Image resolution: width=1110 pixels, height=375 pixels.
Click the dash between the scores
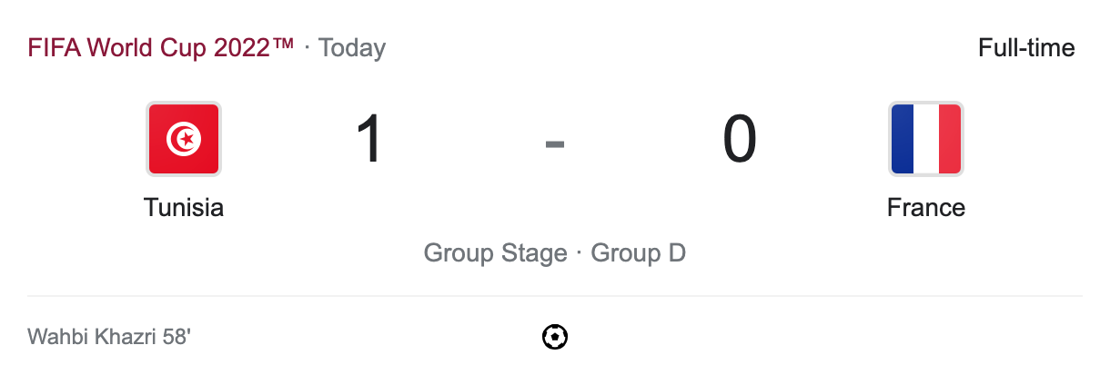pyautogui.click(x=555, y=143)
